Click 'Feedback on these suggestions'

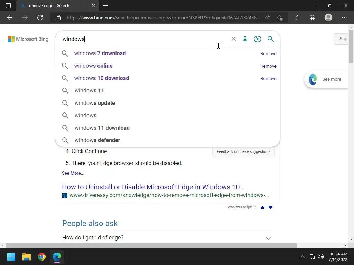click(243, 152)
